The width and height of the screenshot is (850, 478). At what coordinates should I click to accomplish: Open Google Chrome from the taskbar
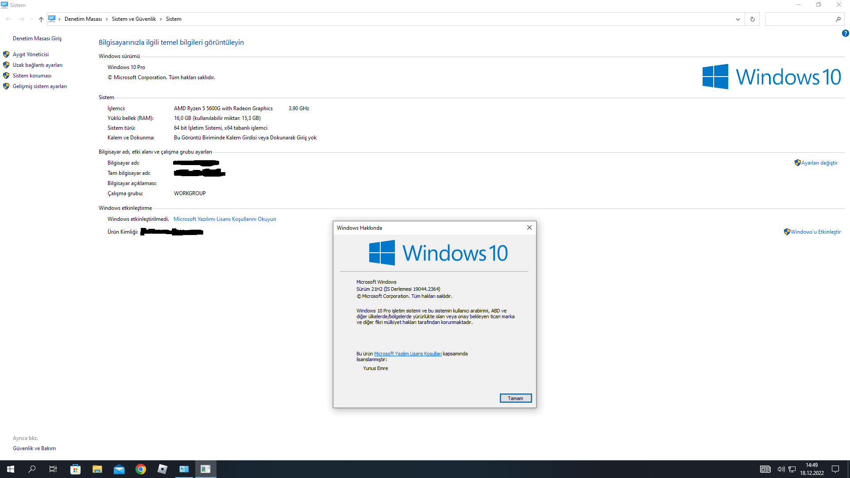(x=141, y=469)
